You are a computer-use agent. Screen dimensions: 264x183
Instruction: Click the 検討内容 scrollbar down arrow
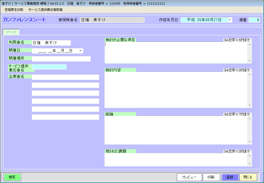(250, 105)
